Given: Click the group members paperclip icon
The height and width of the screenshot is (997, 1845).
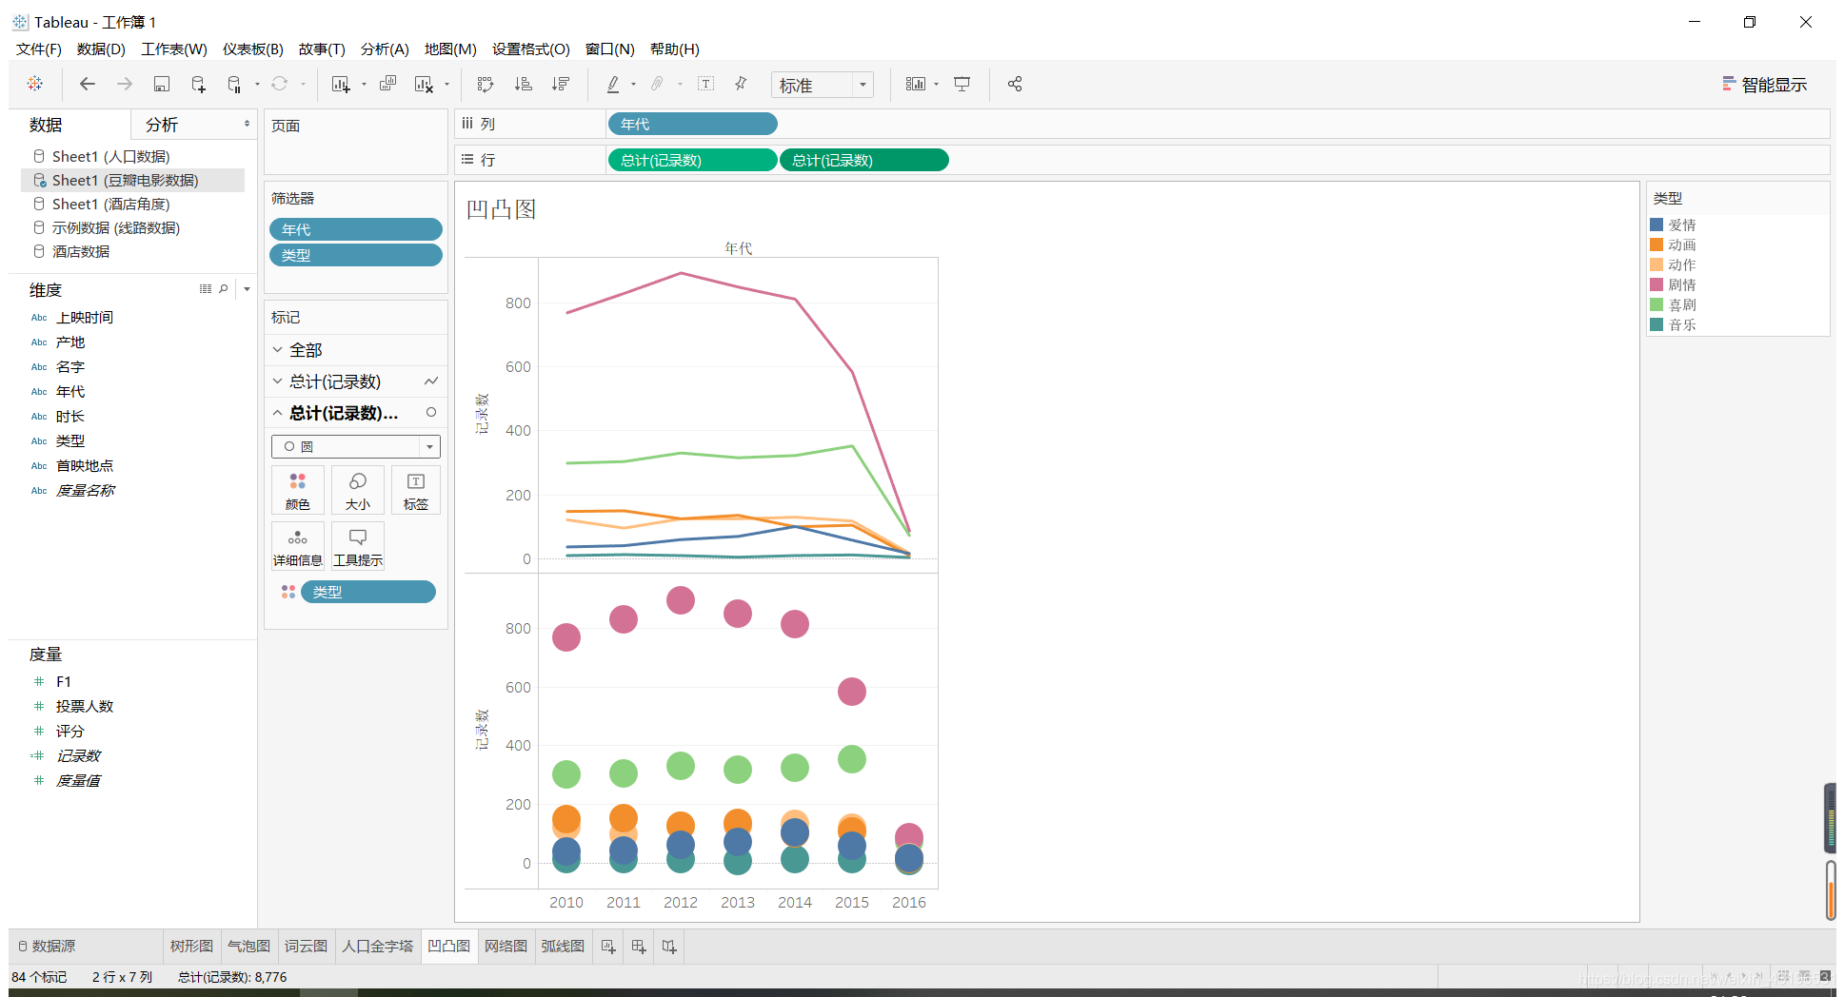Looking at the screenshot, I should point(657,84).
